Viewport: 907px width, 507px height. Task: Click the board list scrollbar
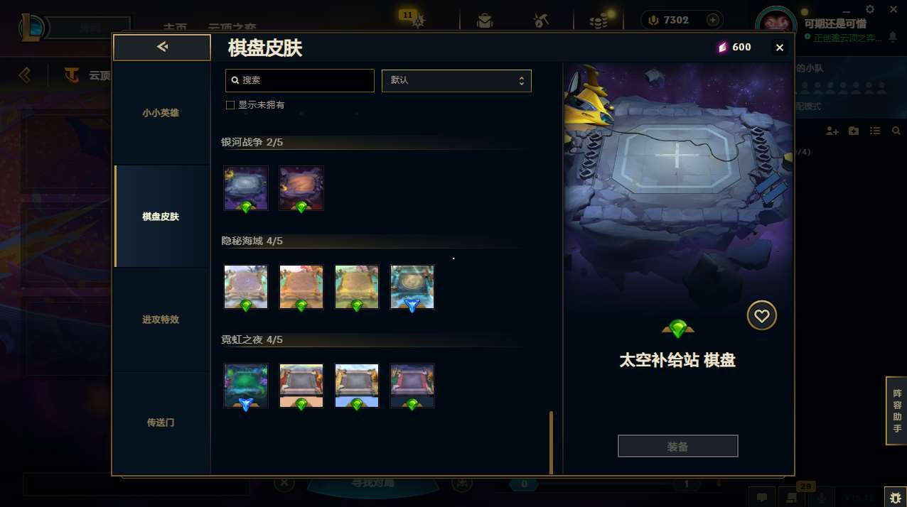click(551, 442)
